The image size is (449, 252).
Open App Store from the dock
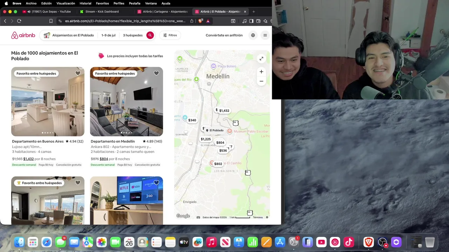[280, 242]
